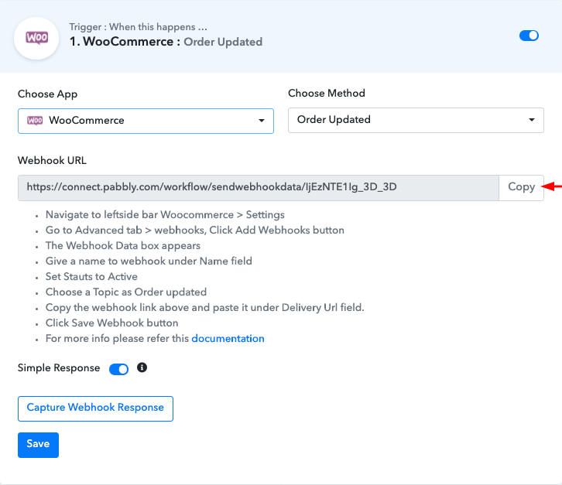Click 'The Webhook Data box appears' text
562x485 pixels.
click(122, 245)
